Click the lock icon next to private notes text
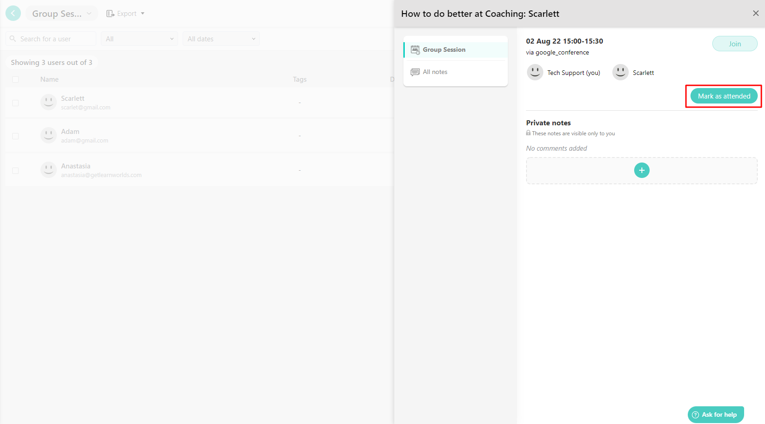Image resolution: width=765 pixels, height=424 pixels. (528, 133)
